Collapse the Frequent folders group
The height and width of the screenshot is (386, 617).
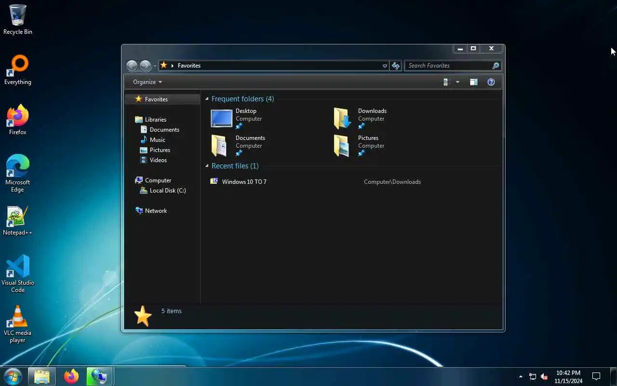pos(207,99)
